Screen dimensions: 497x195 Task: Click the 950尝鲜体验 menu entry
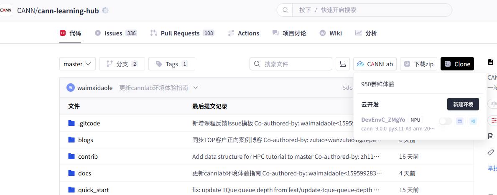point(378,84)
